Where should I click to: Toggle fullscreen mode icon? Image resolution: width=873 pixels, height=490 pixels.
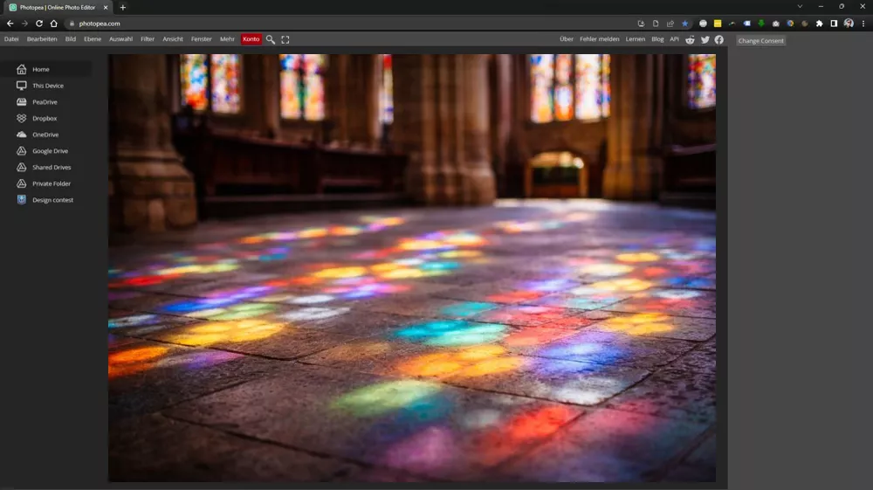tap(285, 39)
